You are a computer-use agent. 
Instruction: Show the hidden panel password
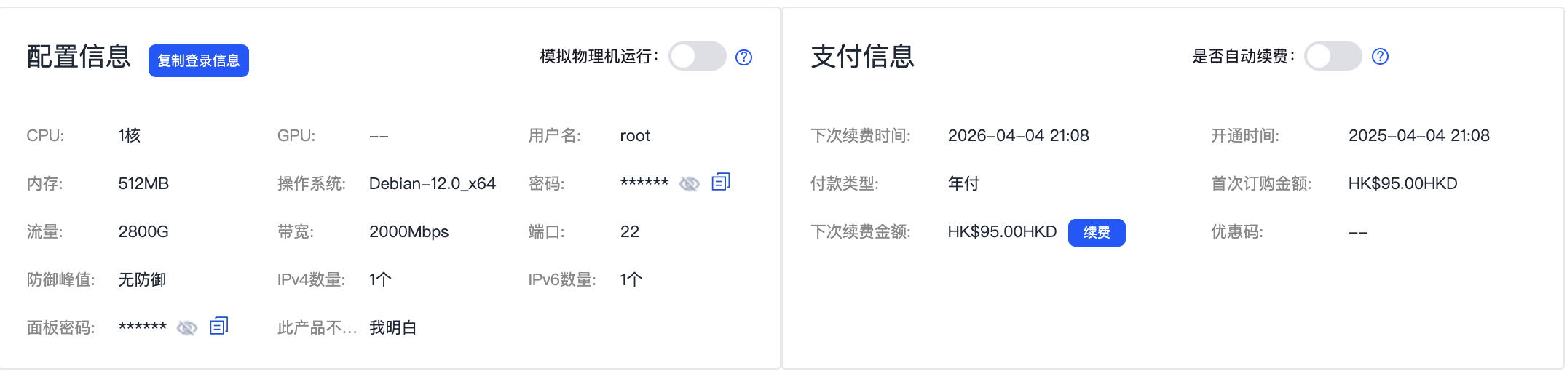pyautogui.click(x=187, y=328)
